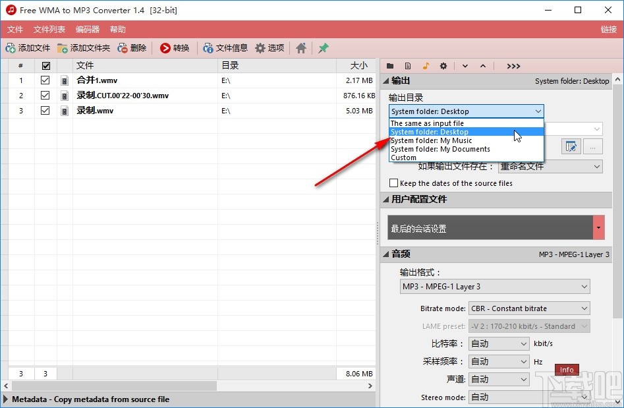Image resolution: width=624 pixels, height=408 pixels.
Task: Open file info via 文件信息 icon
Action: [208, 47]
